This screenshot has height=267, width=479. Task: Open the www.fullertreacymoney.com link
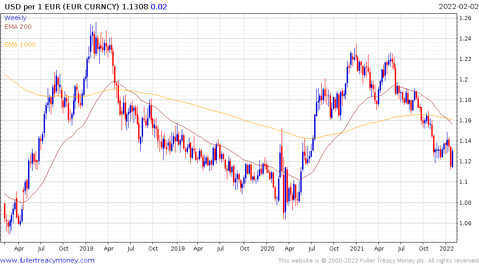47,260
